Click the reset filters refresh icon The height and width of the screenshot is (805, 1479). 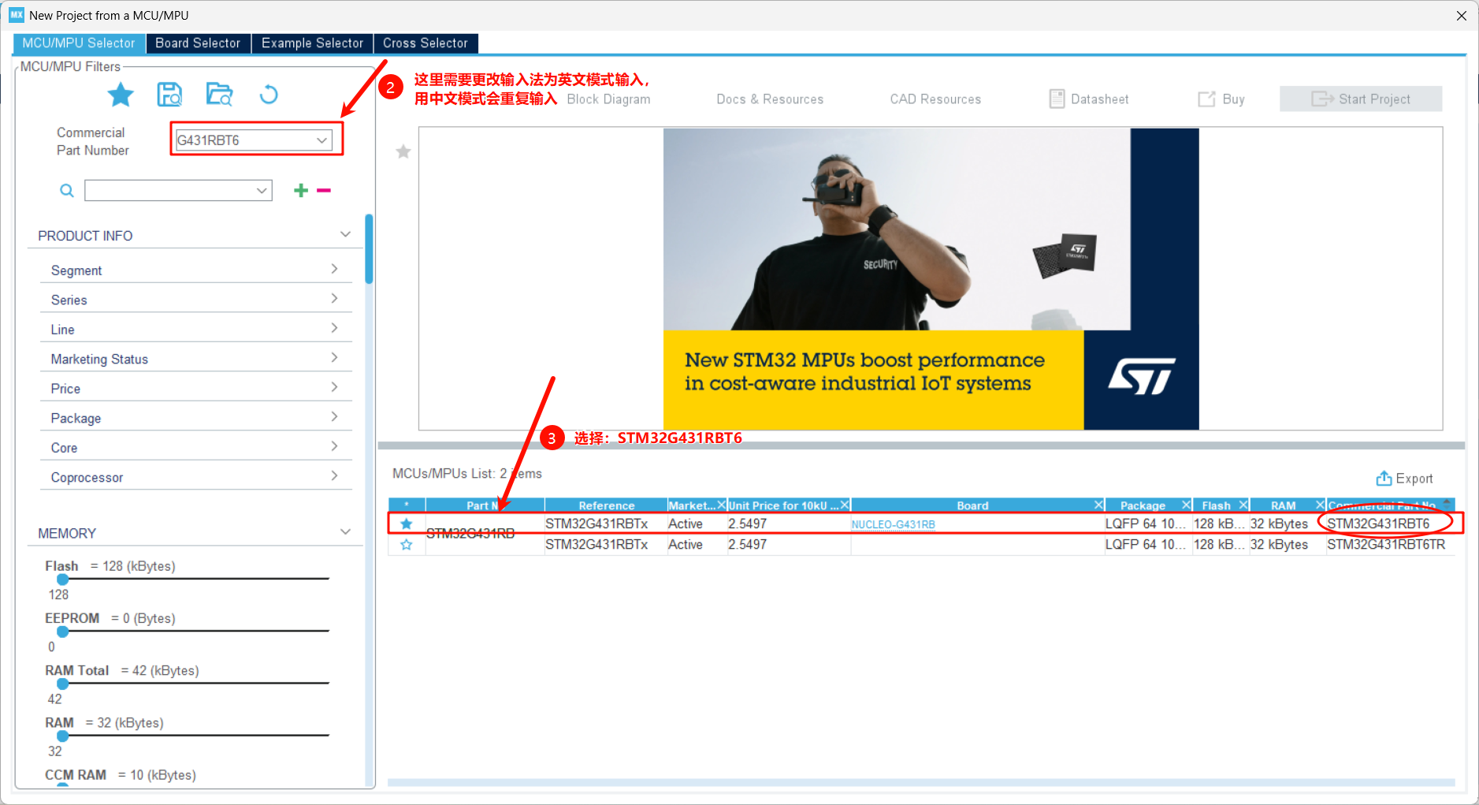[269, 95]
